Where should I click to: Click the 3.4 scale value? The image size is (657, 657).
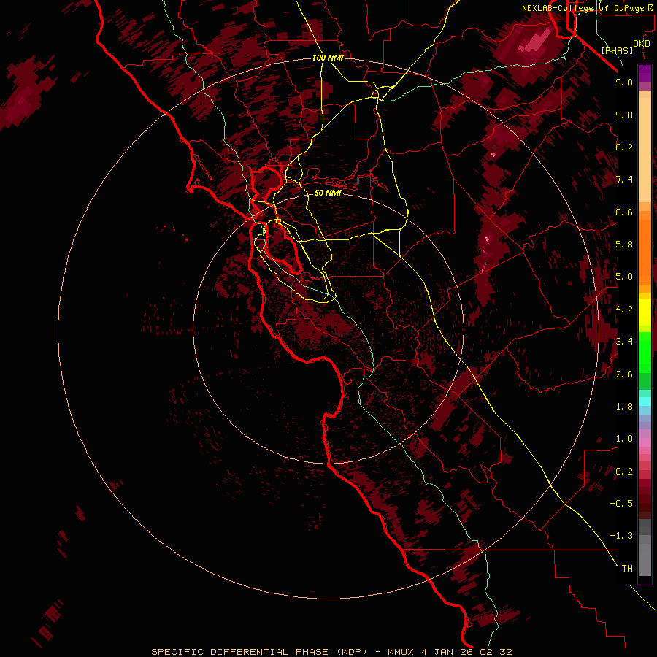click(624, 342)
